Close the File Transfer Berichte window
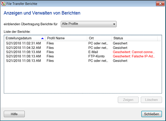166x121 pixels. [160, 4]
